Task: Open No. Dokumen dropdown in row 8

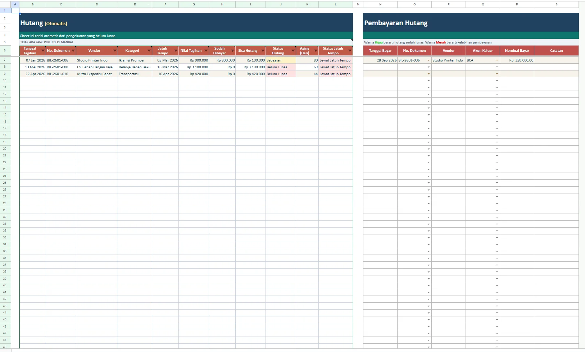Action: pos(428,67)
